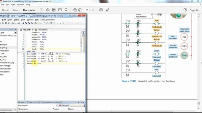Click the 'Ton04: TON;' declaration line
Screen dimensions: 202x113
(x=38, y=49)
